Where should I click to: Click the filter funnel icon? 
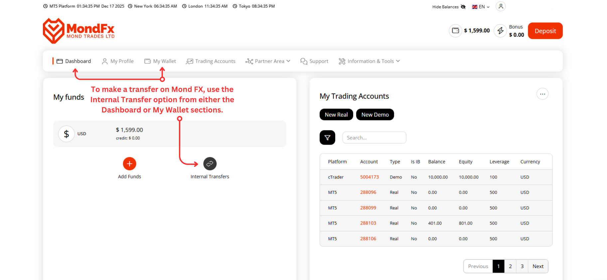pos(327,138)
